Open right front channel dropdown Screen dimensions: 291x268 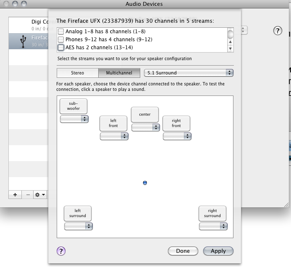point(177,136)
